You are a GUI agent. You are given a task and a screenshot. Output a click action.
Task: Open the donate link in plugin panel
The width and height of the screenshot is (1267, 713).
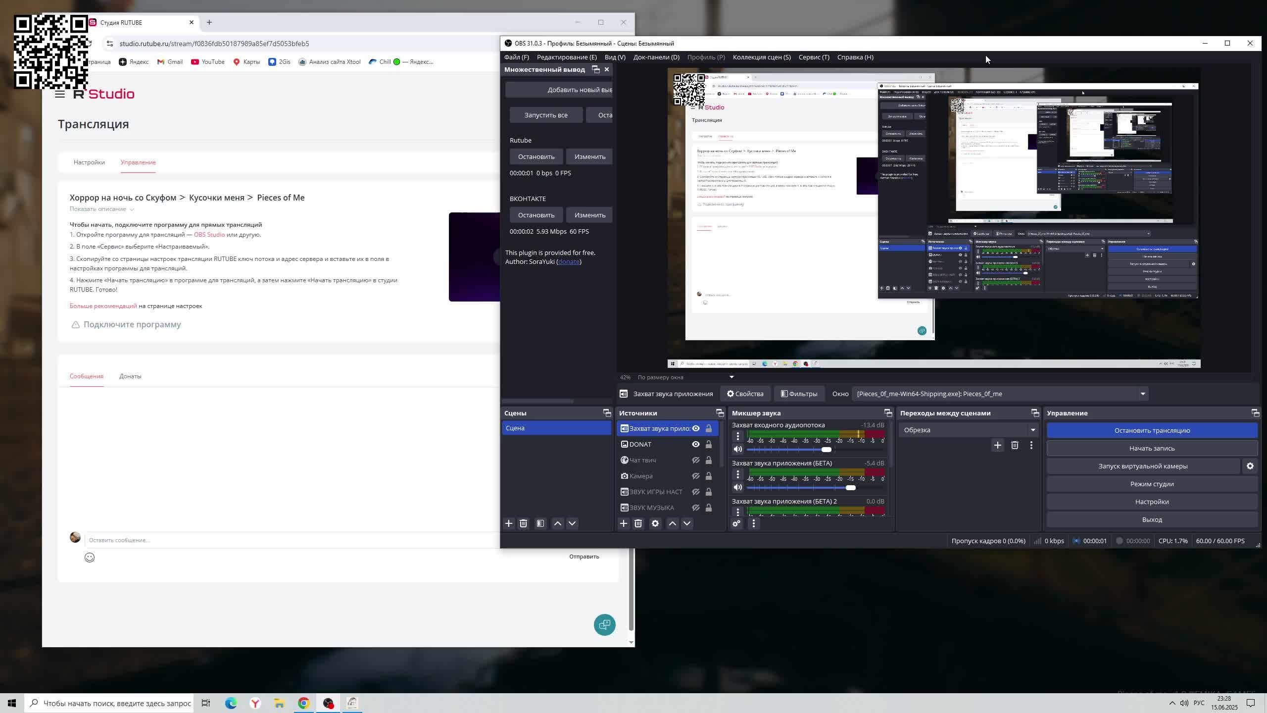[569, 261]
